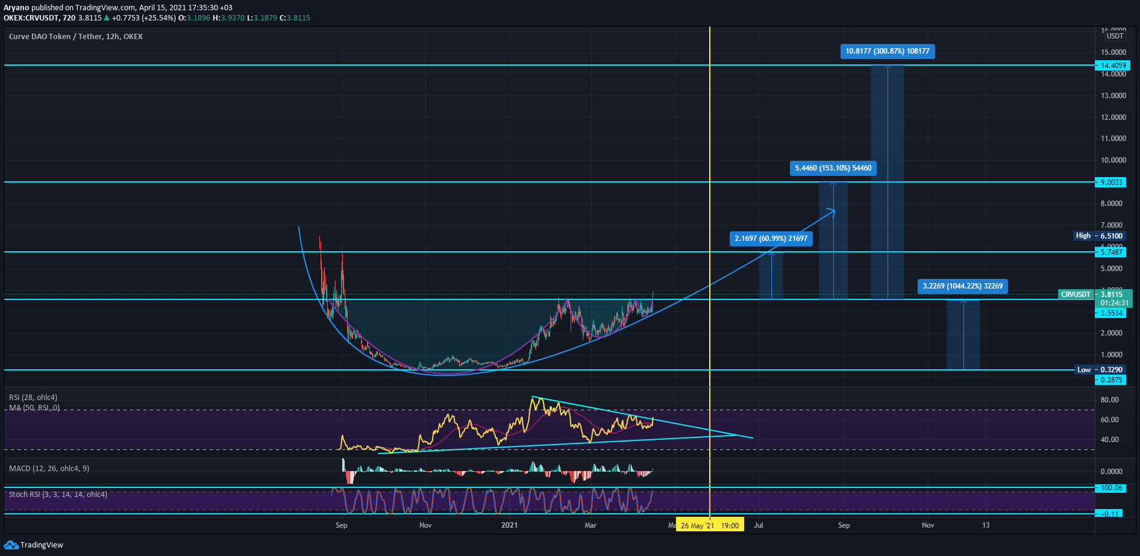Open the RSI (28, ohlc4) indicator label
Viewport: 1140px width, 556px height.
point(33,398)
